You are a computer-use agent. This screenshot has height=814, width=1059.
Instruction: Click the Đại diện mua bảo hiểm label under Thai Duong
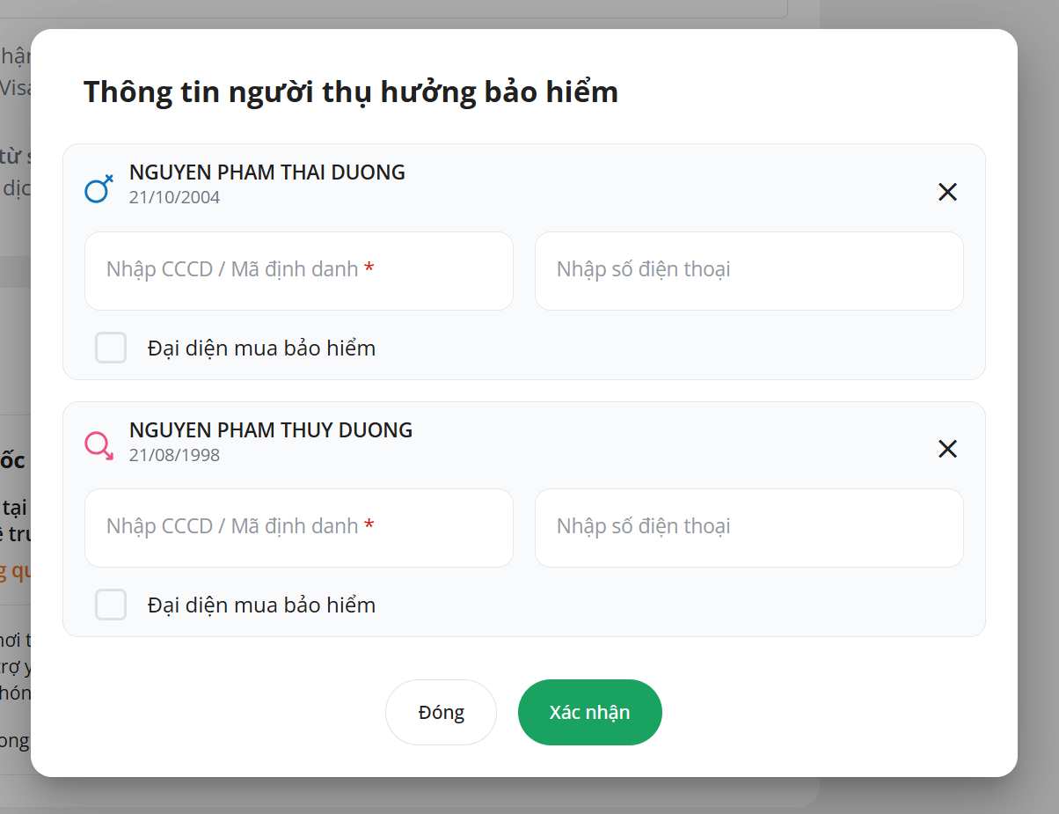[x=261, y=348]
